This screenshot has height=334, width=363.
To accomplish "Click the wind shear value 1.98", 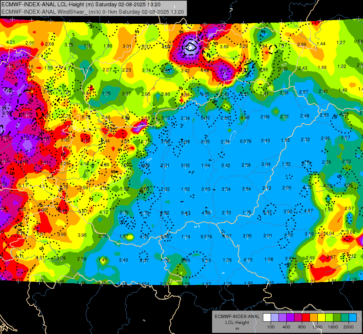I will 268,259.
